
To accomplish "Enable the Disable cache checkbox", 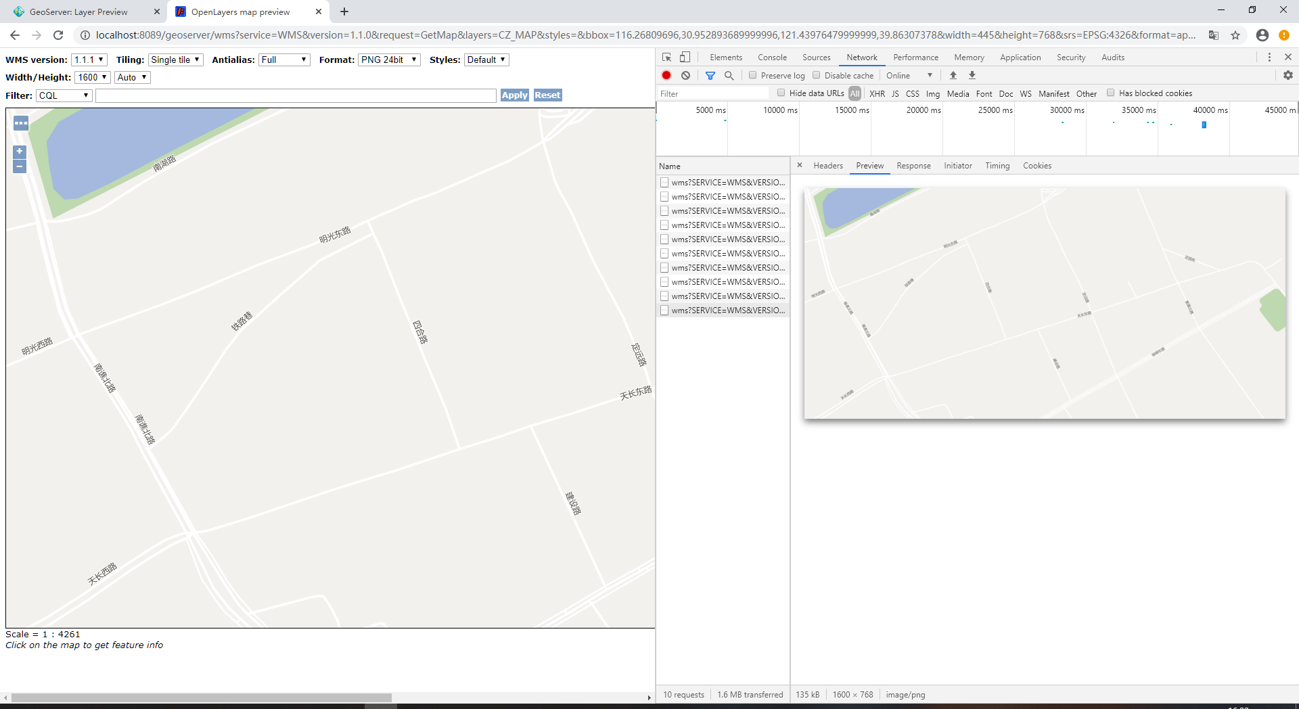I will 817,75.
